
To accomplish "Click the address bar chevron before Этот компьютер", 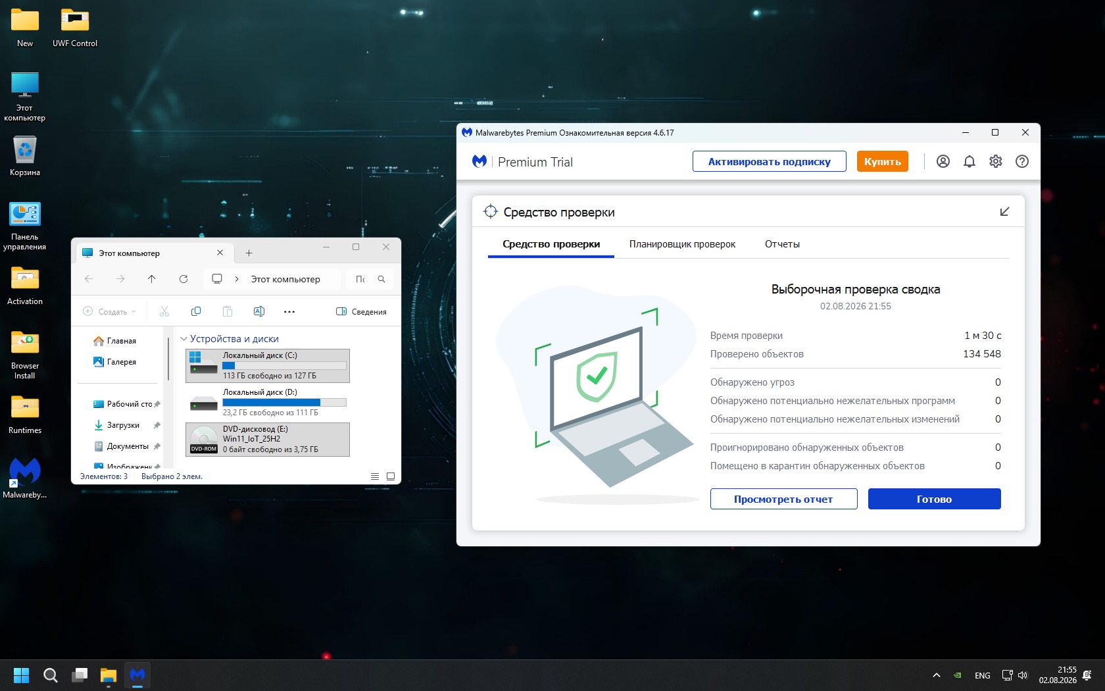I will click(x=237, y=279).
